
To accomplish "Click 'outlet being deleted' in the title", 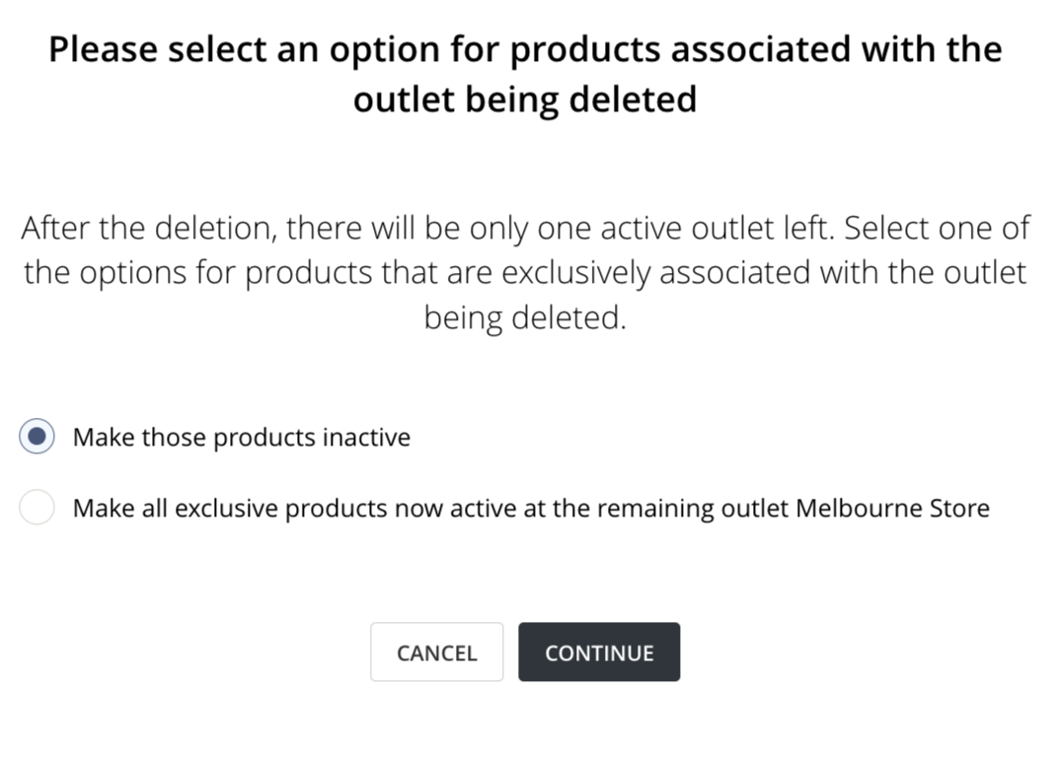I will (x=525, y=100).
